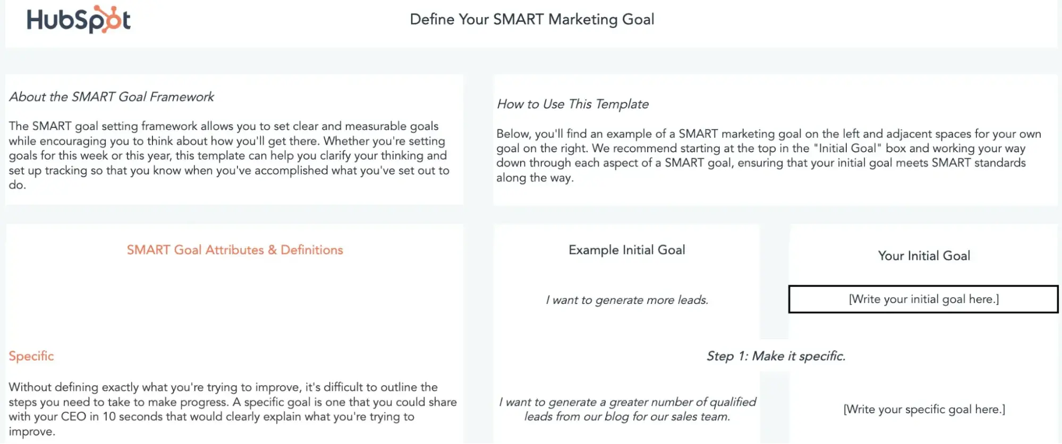Viewport: 1062px width, 444px height.
Task: Click the 'About the SMART Goal Framework' heading
Action: (112, 97)
